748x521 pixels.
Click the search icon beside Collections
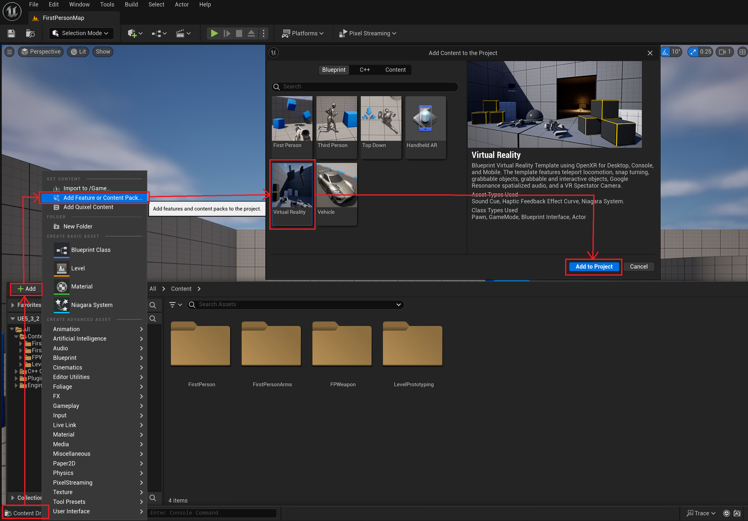(153, 498)
